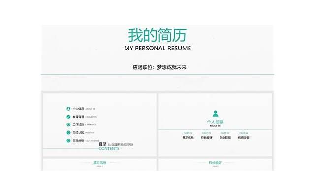Image resolution: width=315 pixels, height=196 pixels.
Task: Click the 应聘职位：梦想成就未来 line
Action: 159,67
